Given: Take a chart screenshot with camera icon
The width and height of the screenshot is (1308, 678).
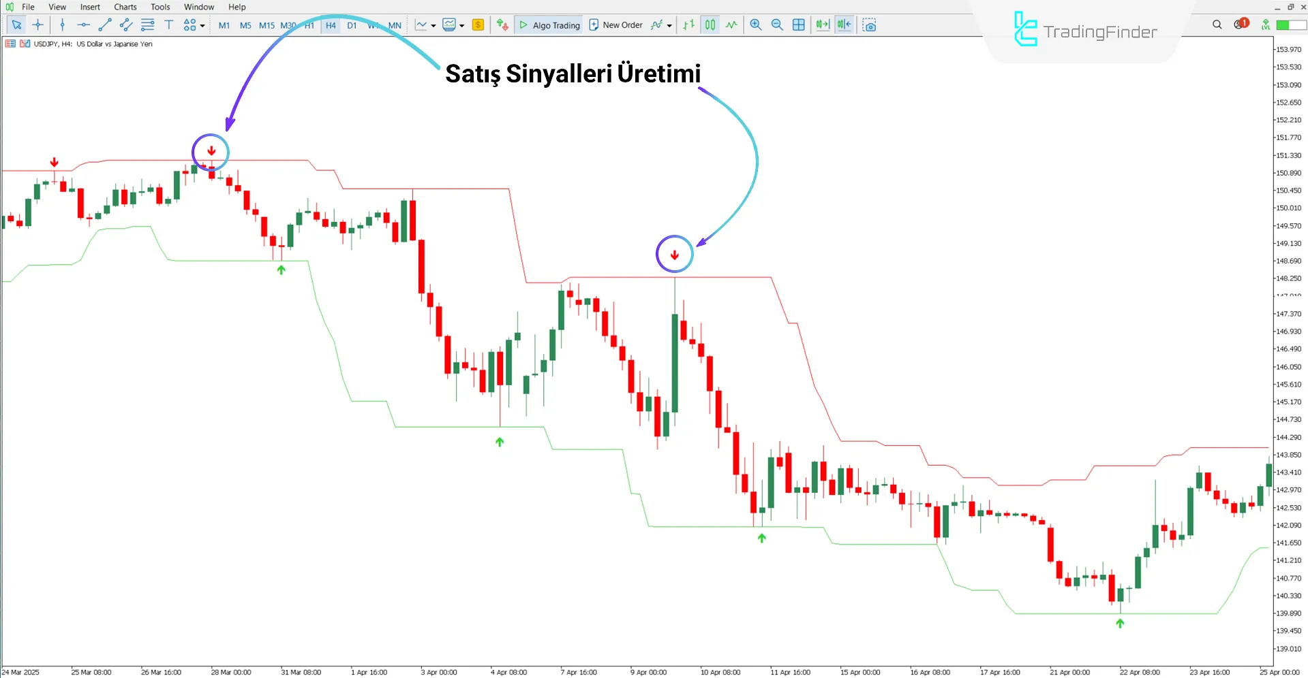Looking at the screenshot, I should click(x=869, y=25).
